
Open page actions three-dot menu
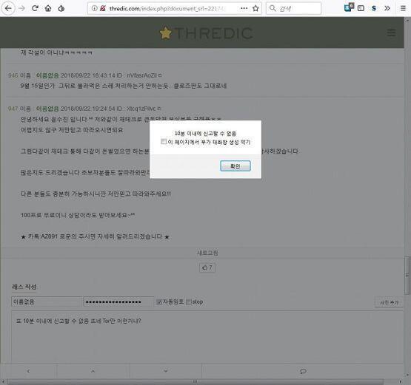[x=244, y=8]
